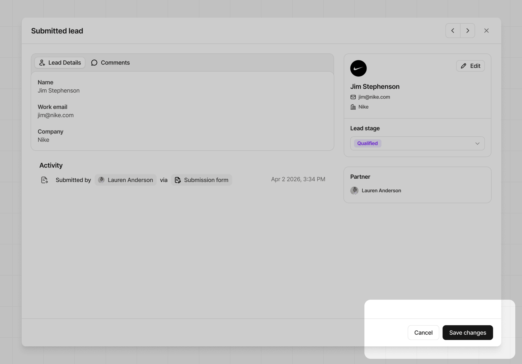Click the timestamp Apr 2 2026, 3:34 PM
This screenshot has width=522, height=364.
(298, 179)
